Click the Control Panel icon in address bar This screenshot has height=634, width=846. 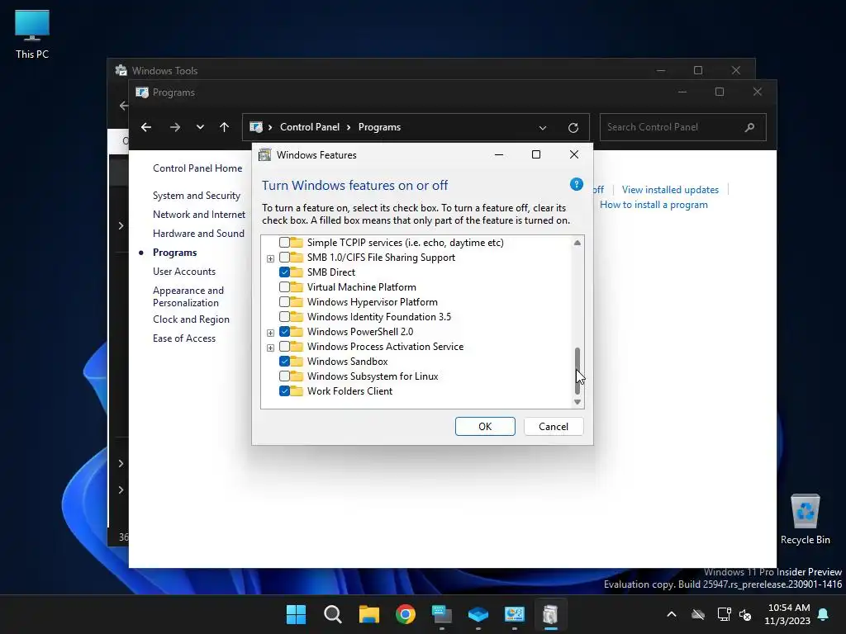pos(256,127)
